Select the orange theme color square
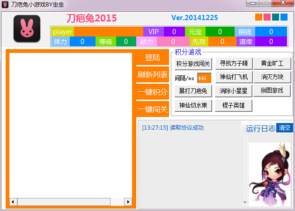Image resolution: width=295 pixels, height=211 pixels. [x=258, y=17]
